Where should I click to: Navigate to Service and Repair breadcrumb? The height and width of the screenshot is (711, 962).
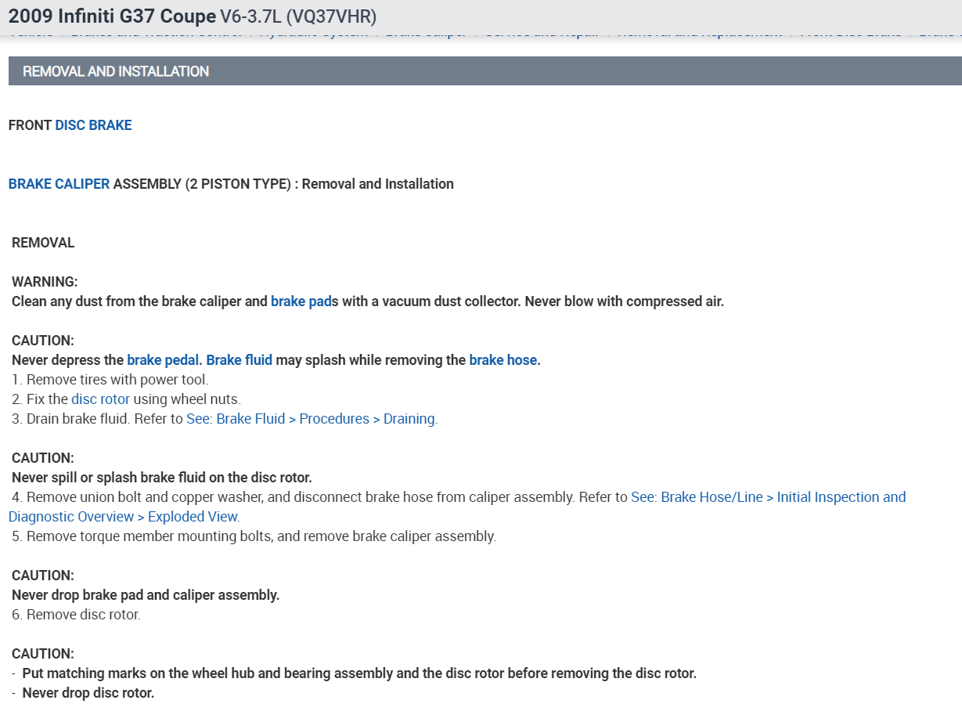point(542,35)
